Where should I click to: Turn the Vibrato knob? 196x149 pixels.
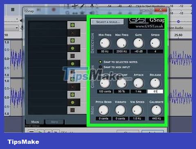coord(120,110)
